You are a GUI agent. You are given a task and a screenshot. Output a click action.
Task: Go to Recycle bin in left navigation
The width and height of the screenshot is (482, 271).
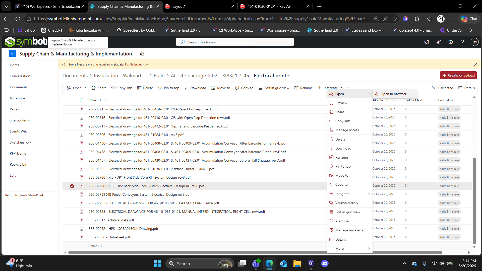click(x=18, y=164)
